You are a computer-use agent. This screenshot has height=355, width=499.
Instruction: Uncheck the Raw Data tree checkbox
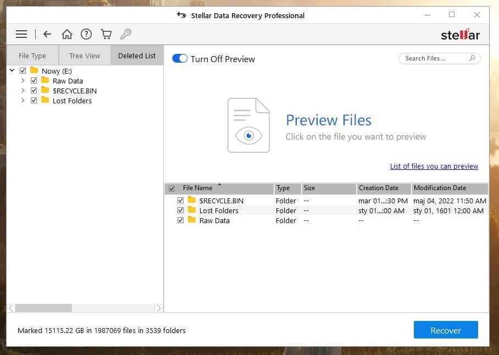pos(34,80)
